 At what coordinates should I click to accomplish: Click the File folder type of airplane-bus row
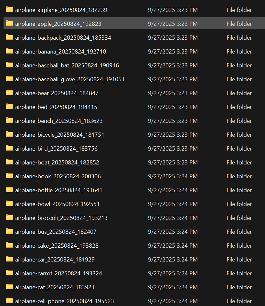[239, 232]
